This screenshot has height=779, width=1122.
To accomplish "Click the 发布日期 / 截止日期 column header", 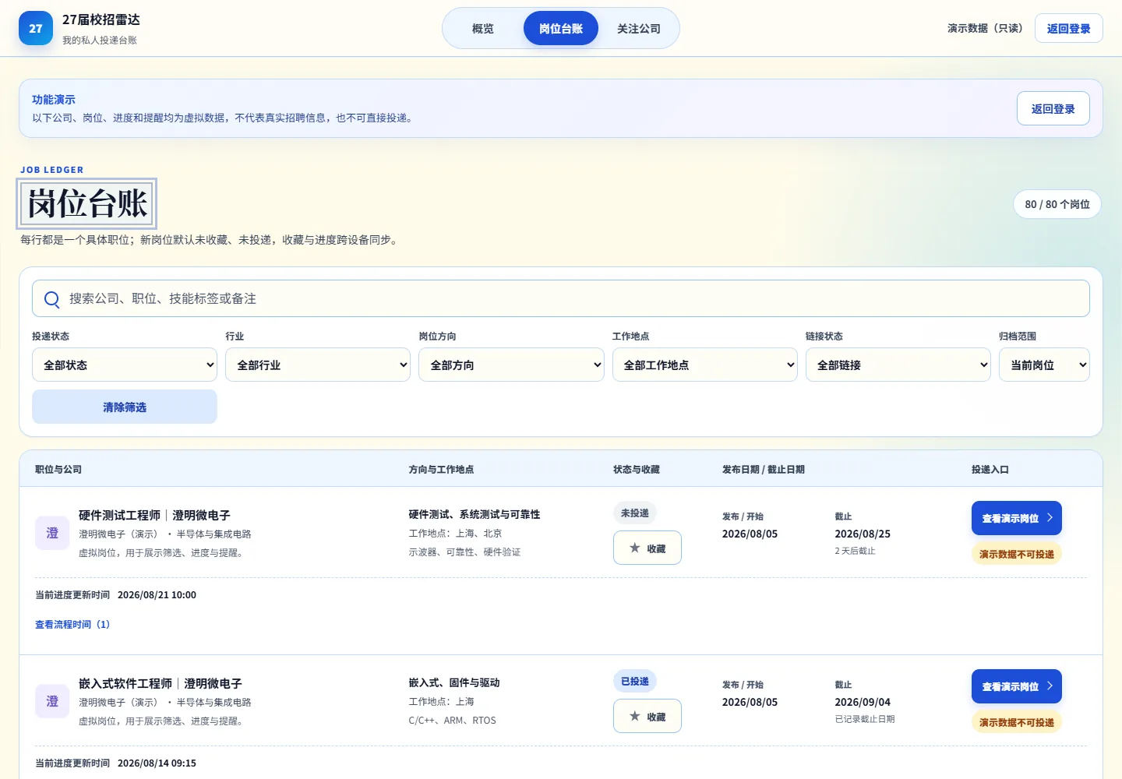I will coord(764,469).
